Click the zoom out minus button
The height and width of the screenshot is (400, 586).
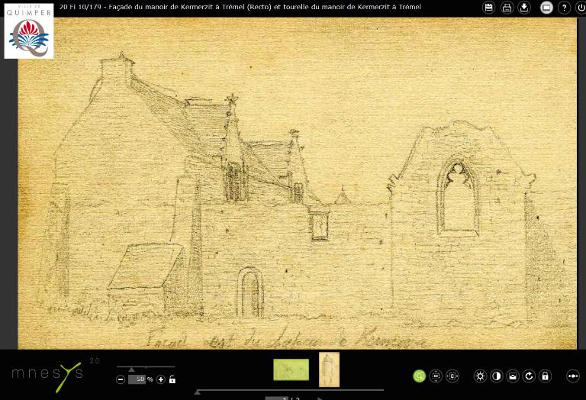121,379
